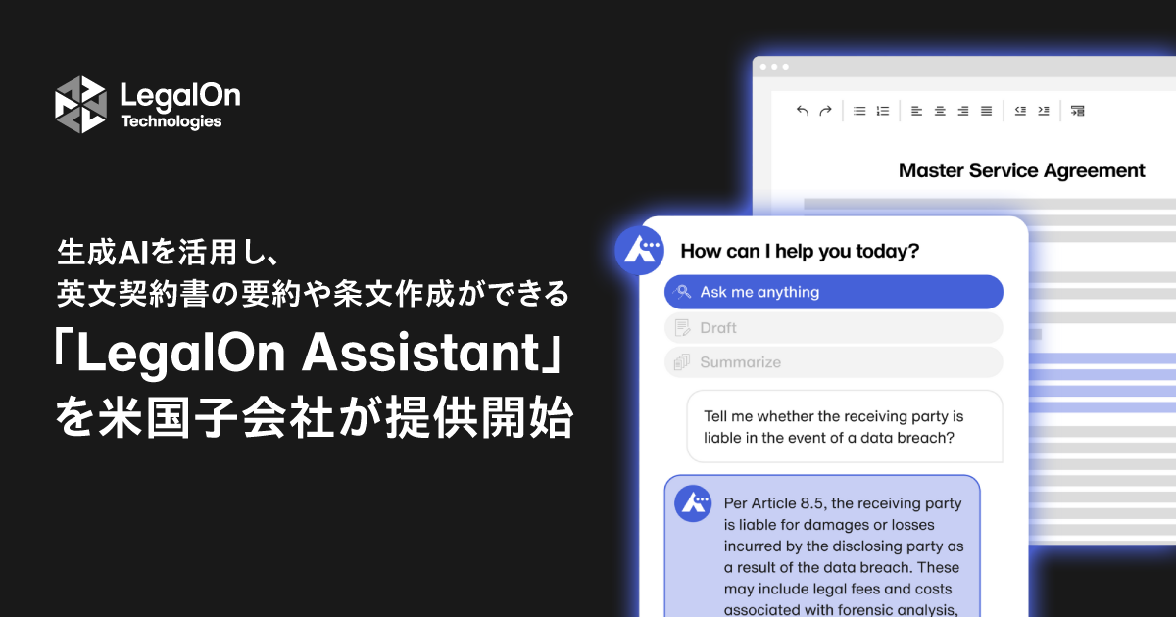Click the assistant avatar in the Article 8.5 reply
The image size is (1176, 617).
(x=693, y=503)
